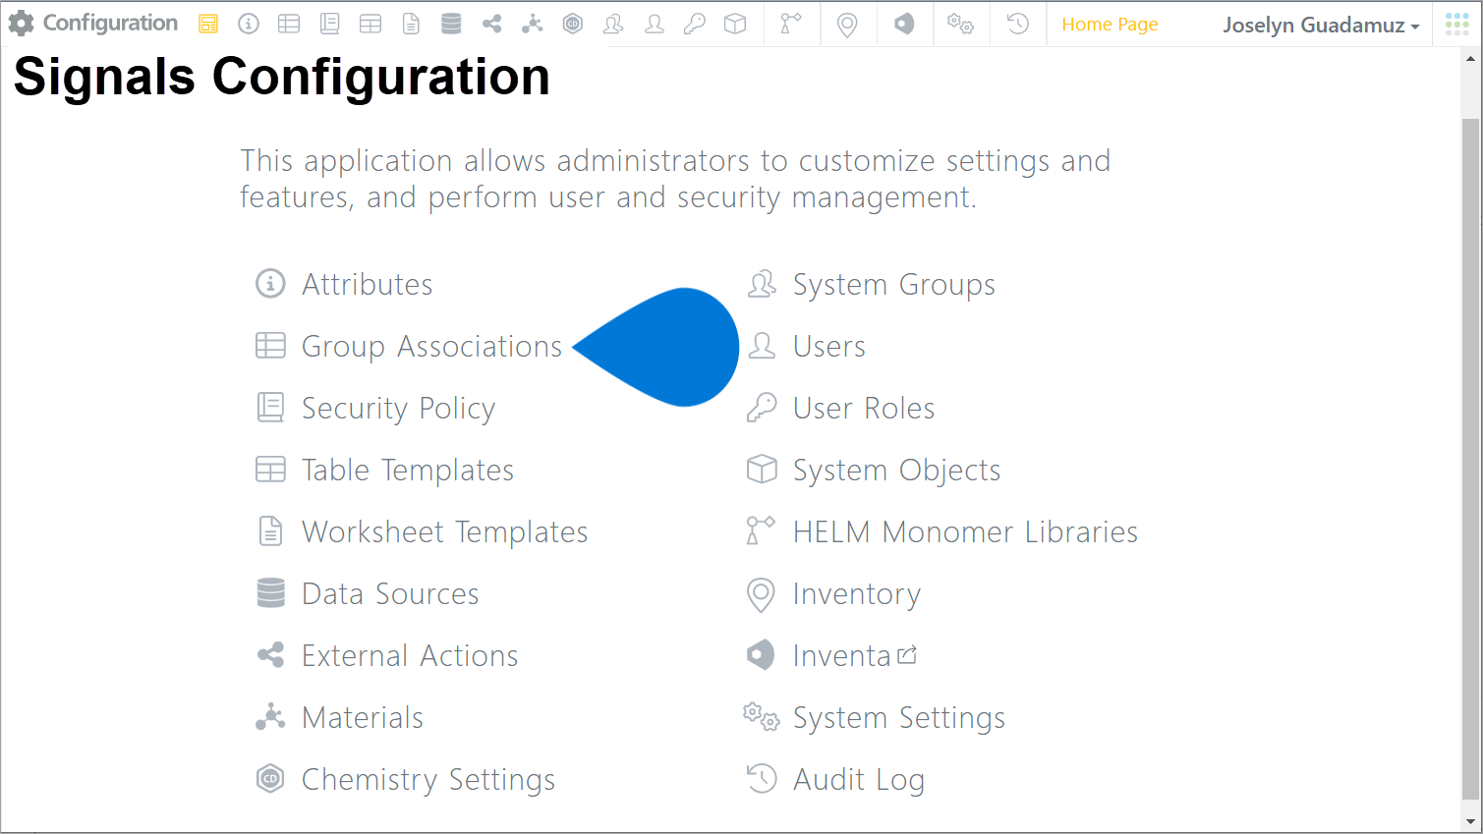
Task: Open the Inventa external link
Action: pyautogui.click(x=854, y=655)
